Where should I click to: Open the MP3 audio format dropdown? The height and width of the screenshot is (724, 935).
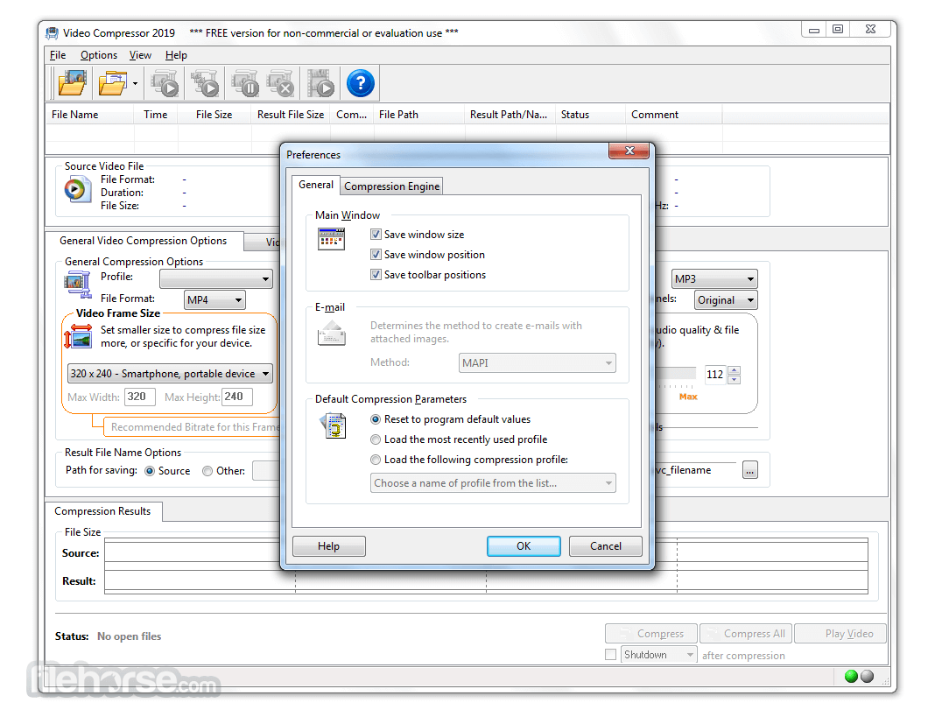[x=714, y=279]
